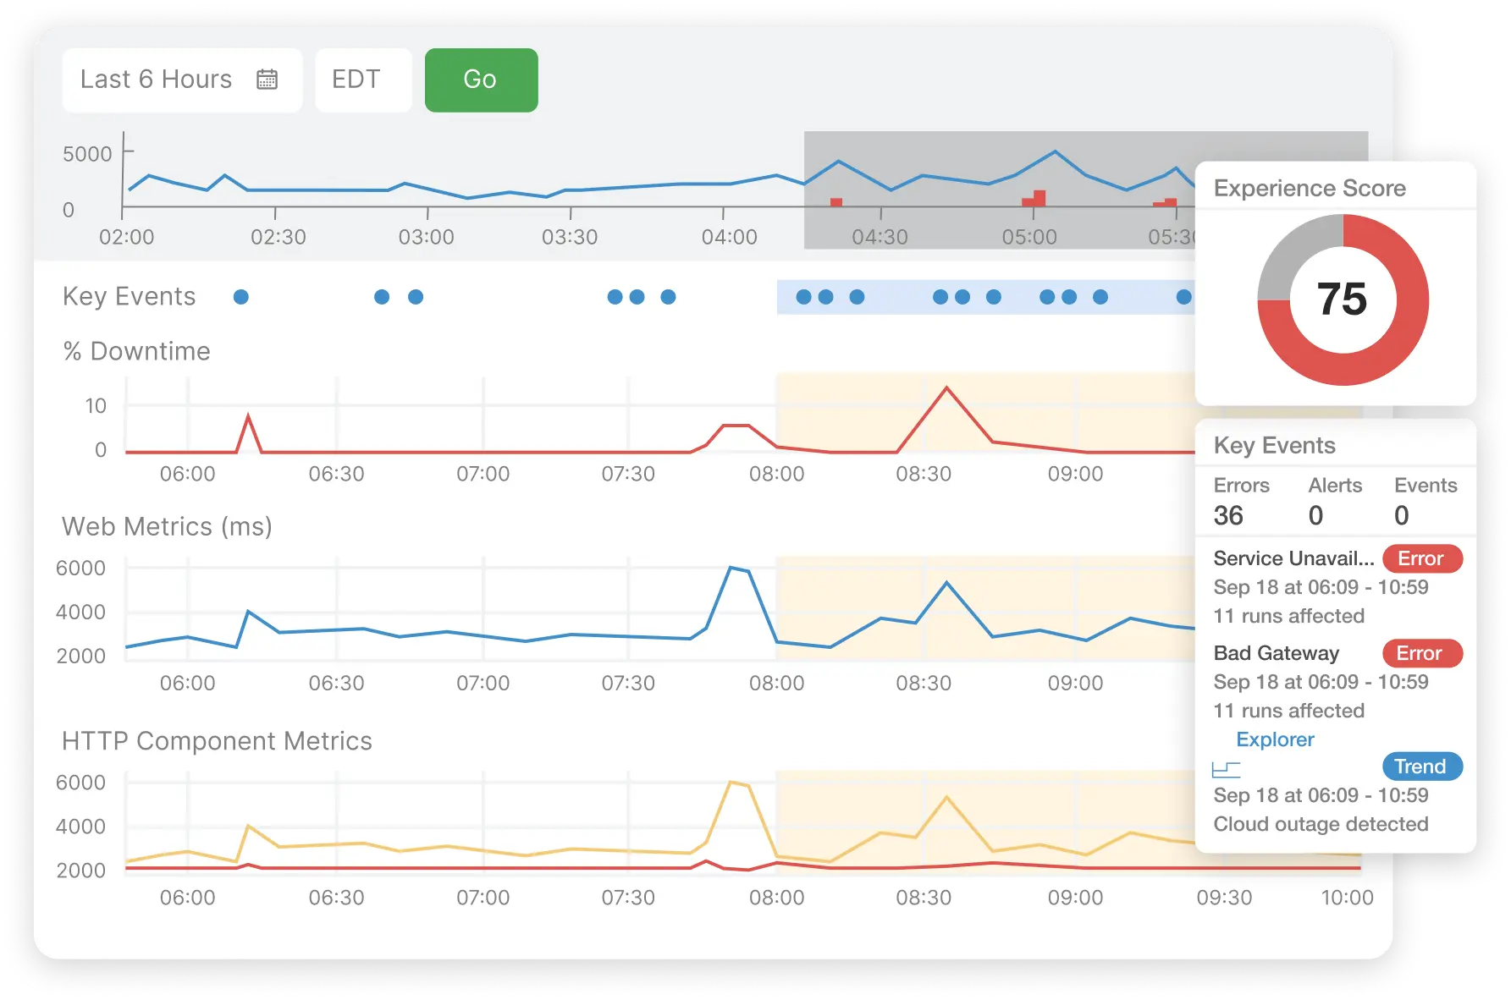Open the calendar date picker icon
The height and width of the screenshot is (1000, 1511).
pyautogui.click(x=267, y=80)
